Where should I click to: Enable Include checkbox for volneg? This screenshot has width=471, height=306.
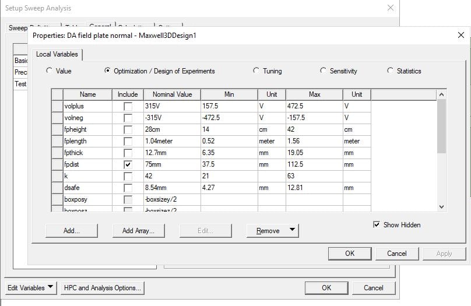(128, 118)
